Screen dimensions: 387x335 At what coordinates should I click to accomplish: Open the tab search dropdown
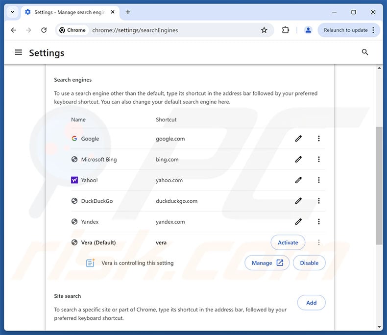pyautogui.click(x=12, y=12)
